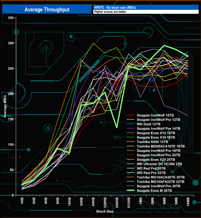The width and height of the screenshot is (201, 218).
Task: Select the WD Ultrastar DC HC260 2TB legend label
Action: click(159, 164)
